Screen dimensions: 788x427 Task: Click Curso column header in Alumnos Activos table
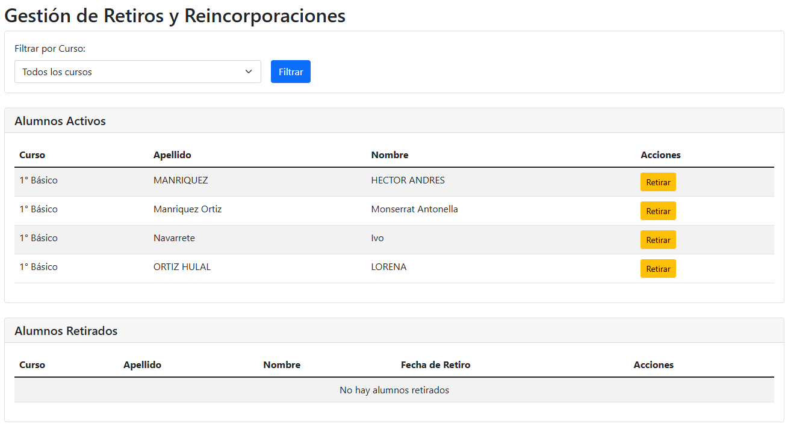tap(32, 155)
